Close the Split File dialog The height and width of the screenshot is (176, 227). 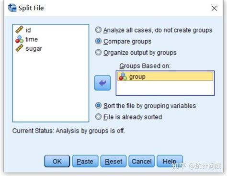pos(214,8)
